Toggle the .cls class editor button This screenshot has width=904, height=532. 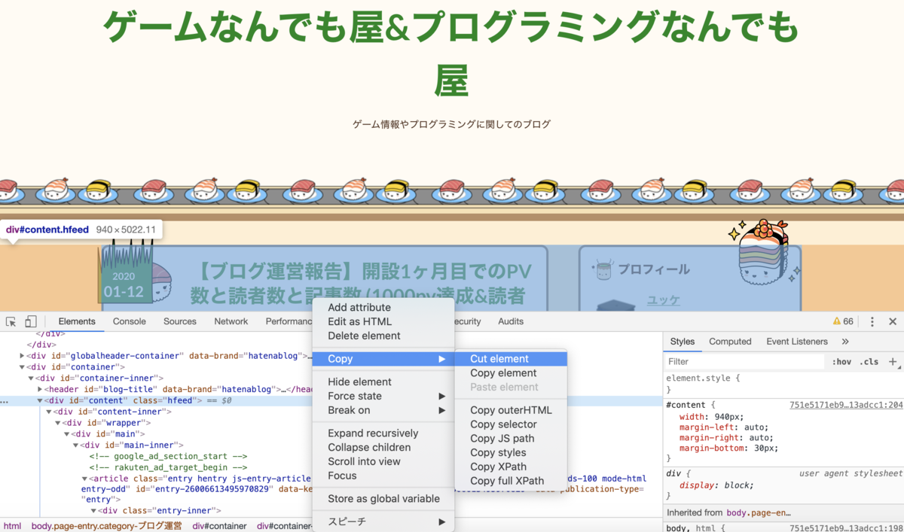pyautogui.click(x=869, y=362)
